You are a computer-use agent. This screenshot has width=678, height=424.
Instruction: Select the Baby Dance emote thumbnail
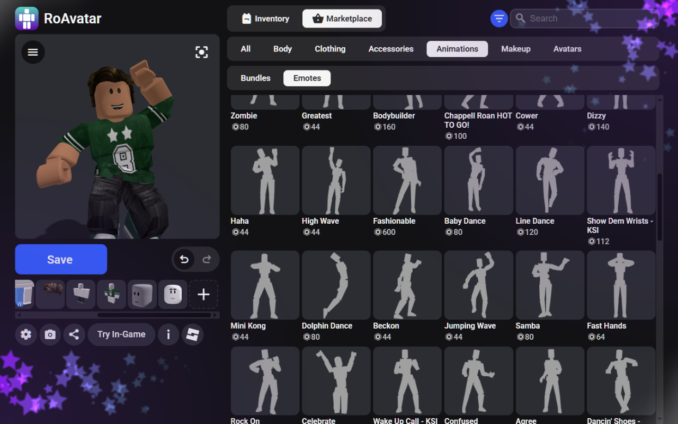tap(479, 180)
